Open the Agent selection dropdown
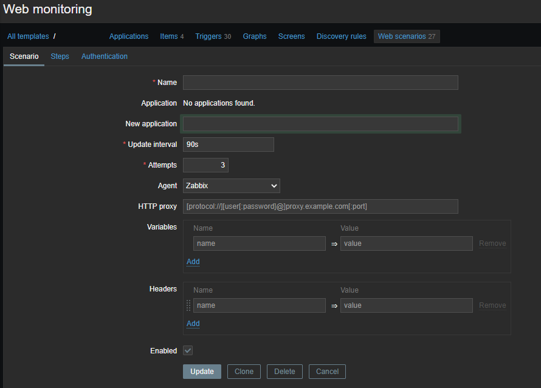 click(x=231, y=185)
